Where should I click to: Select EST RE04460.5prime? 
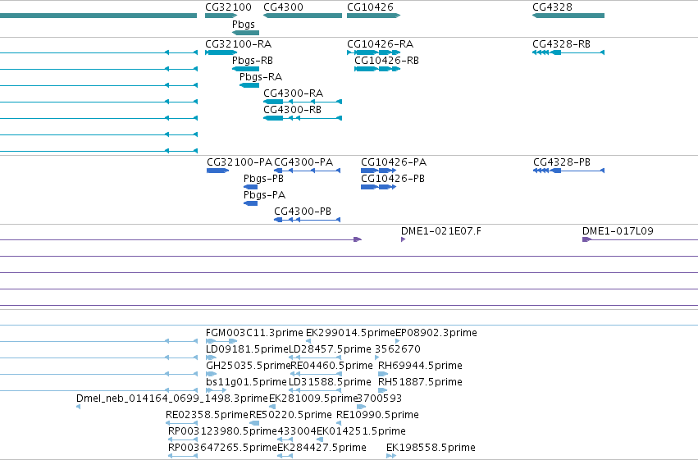[x=331, y=366]
